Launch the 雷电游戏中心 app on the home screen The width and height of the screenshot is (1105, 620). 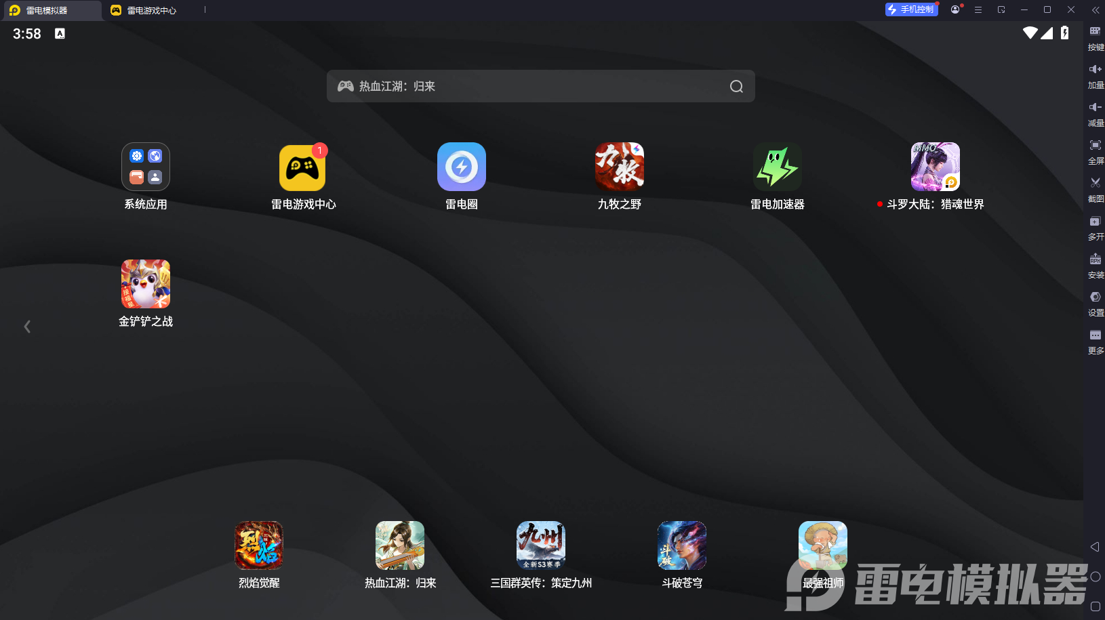302,167
